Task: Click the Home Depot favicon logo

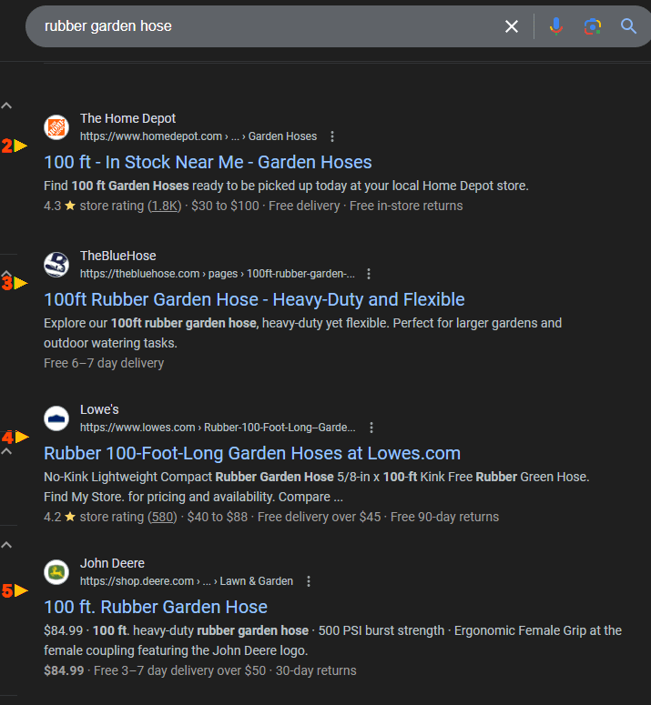Action: tap(56, 127)
